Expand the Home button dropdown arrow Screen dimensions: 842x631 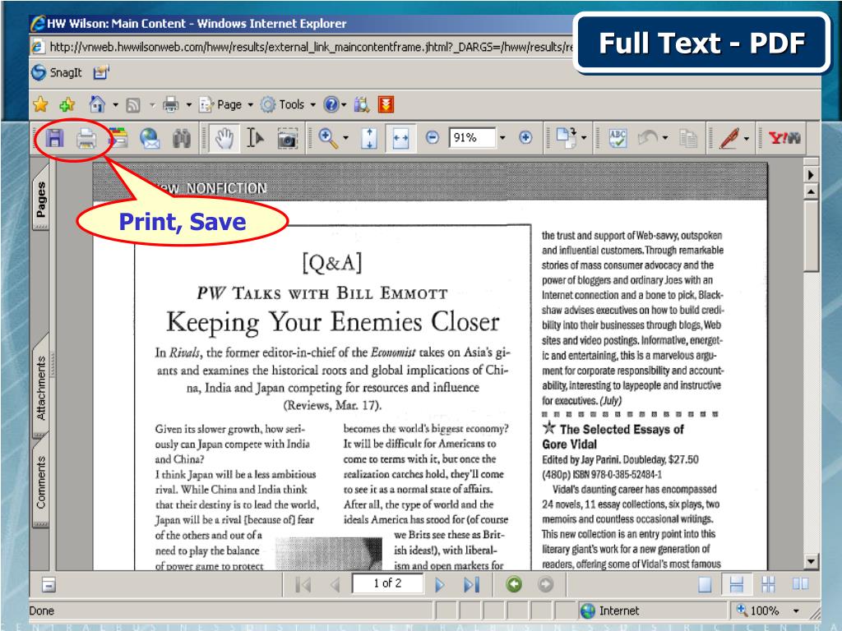coord(115,104)
